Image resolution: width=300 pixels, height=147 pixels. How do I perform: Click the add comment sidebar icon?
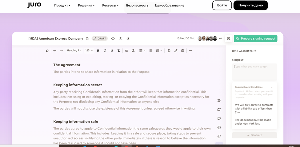coord(219,110)
